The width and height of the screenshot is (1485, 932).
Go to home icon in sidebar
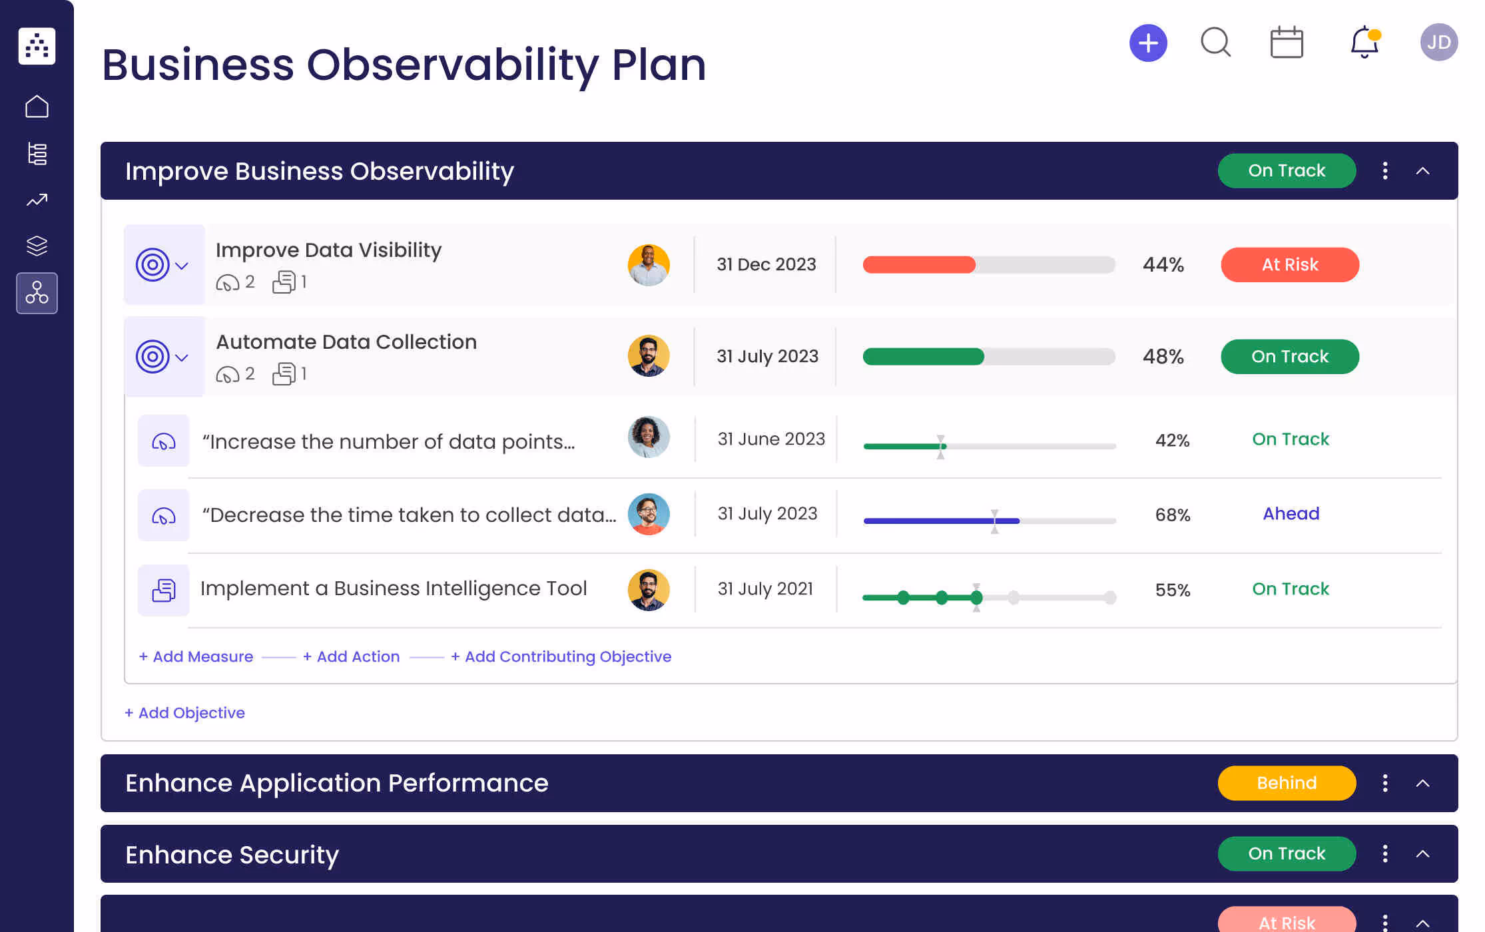pyautogui.click(x=37, y=107)
